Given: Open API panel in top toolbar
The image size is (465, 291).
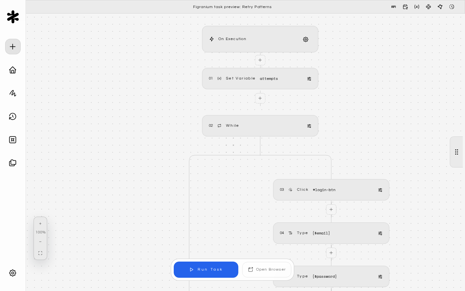Looking at the screenshot, I should [393, 7].
